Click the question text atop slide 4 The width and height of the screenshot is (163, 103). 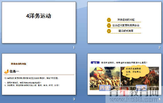[x=124, y=63]
